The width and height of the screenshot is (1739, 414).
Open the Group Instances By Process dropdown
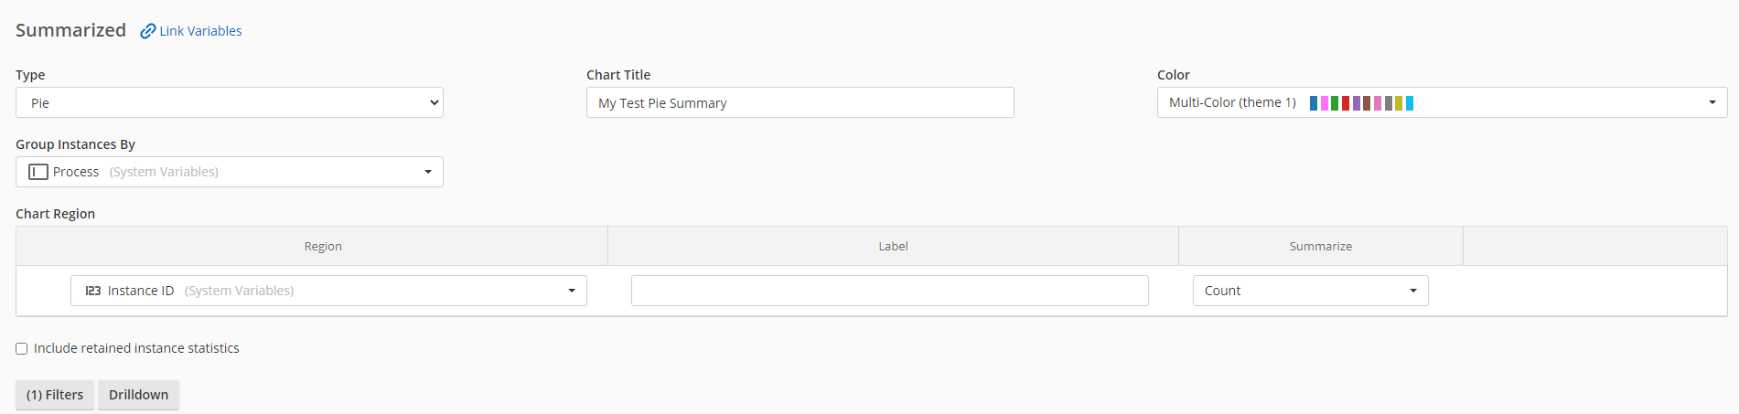click(230, 172)
